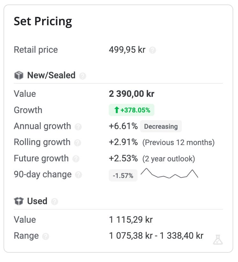Click the New/Sealed value 2 390,00 kr

coord(131,94)
